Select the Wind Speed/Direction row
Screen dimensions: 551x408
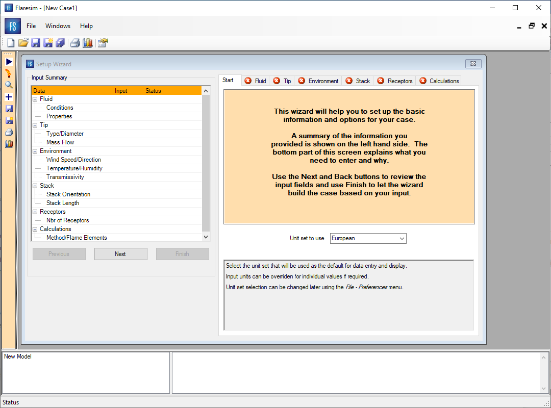[x=117, y=160]
